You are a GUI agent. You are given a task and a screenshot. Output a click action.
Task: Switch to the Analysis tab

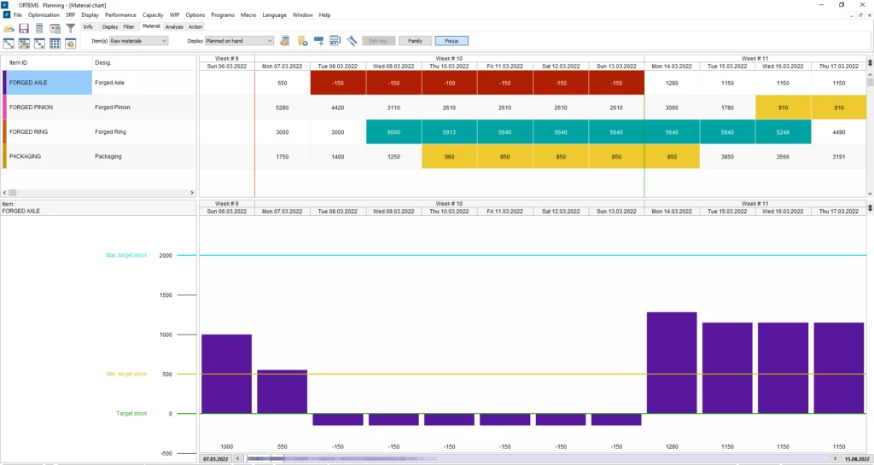tap(174, 26)
